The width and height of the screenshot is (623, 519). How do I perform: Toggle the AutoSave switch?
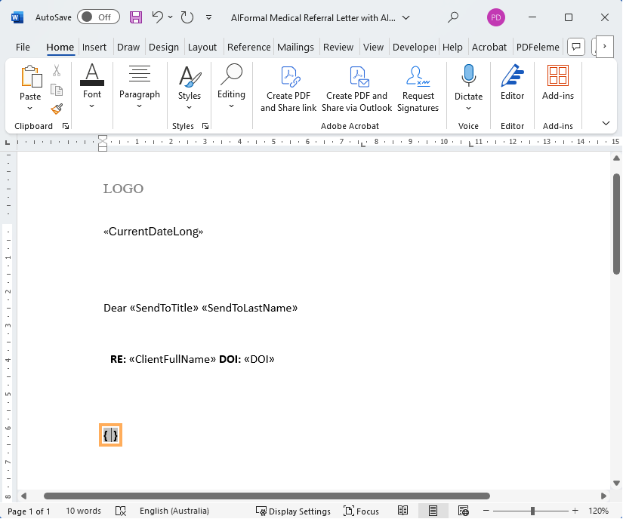97,17
